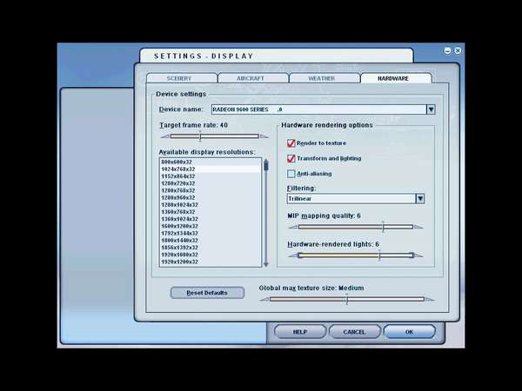
Task: Close the Flight Simulator window
Action: pos(458,50)
